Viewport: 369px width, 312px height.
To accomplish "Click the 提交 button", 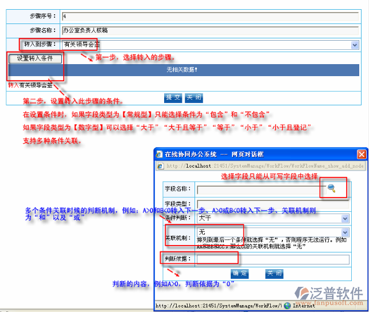I will tap(173, 97).
